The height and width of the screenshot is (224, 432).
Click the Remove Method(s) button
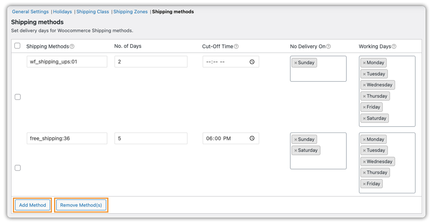(81, 205)
